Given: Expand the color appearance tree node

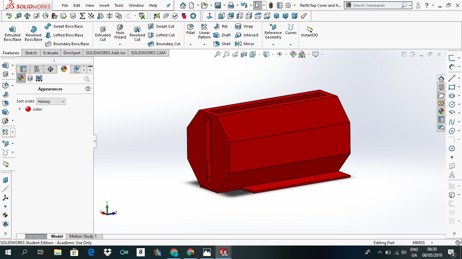Looking at the screenshot, I should click(20, 109).
